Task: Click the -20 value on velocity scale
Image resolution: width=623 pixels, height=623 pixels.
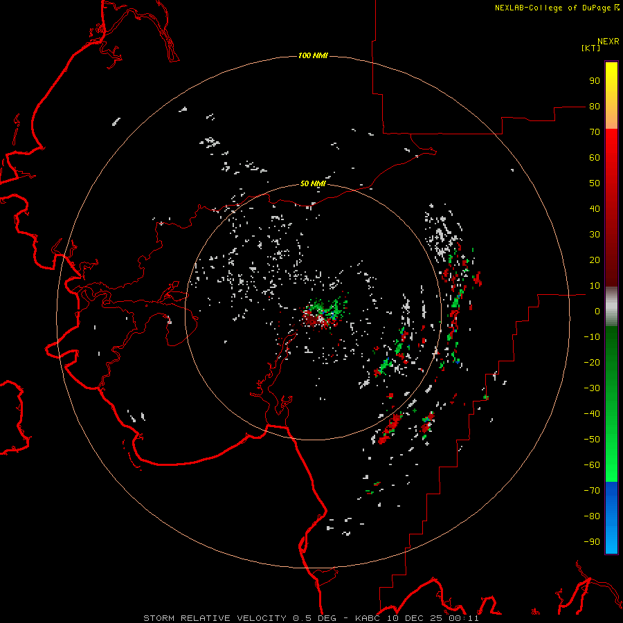Action: (592, 363)
